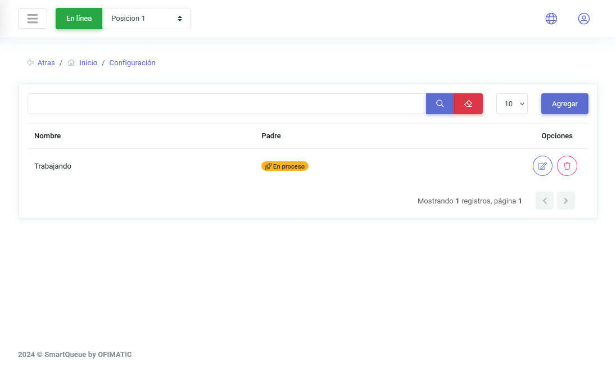Open the user profile icon
This screenshot has width=616, height=367.
(x=584, y=19)
